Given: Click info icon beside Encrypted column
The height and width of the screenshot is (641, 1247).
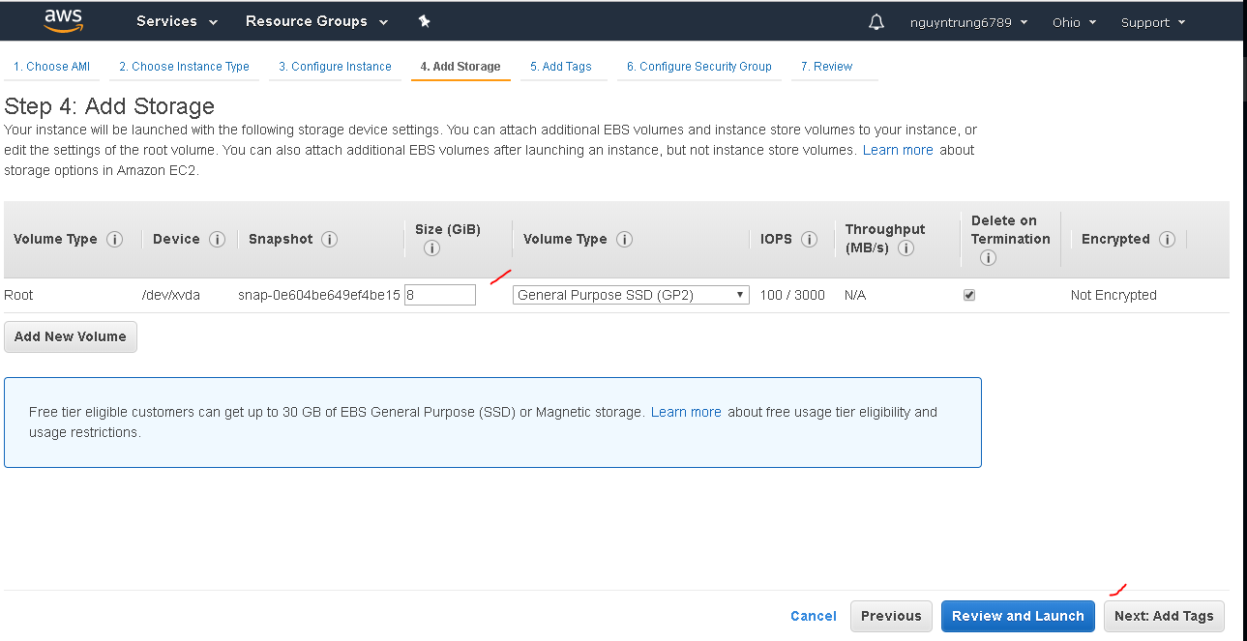Looking at the screenshot, I should coord(1167,239).
